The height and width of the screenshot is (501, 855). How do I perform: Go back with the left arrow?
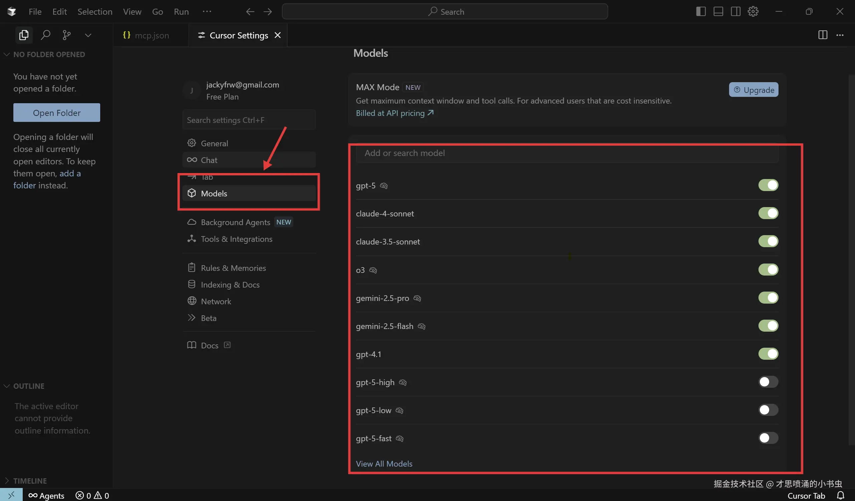tap(250, 12)
